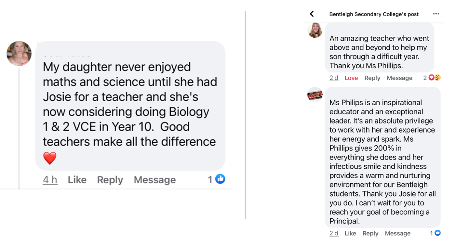Click the Bentleigh Secondary College's post title
This screenshot has width=456, height=245.
(x=374, y=14)
